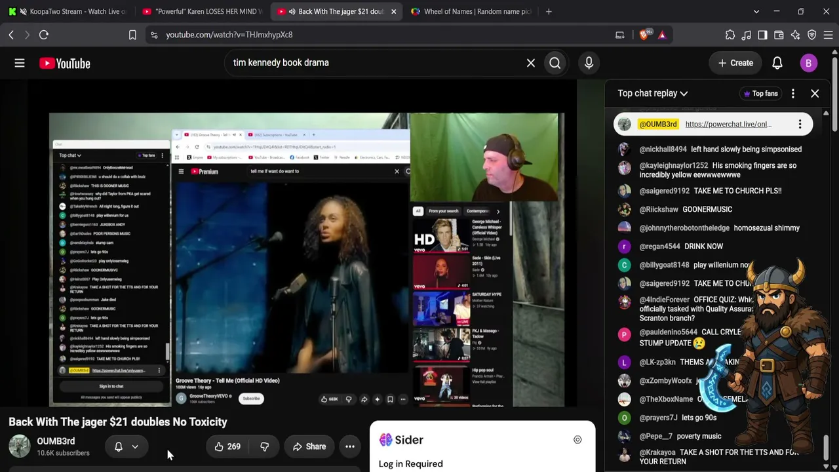Open @regan4544 chat author name
839x472 pixels.
coord(659,246)
